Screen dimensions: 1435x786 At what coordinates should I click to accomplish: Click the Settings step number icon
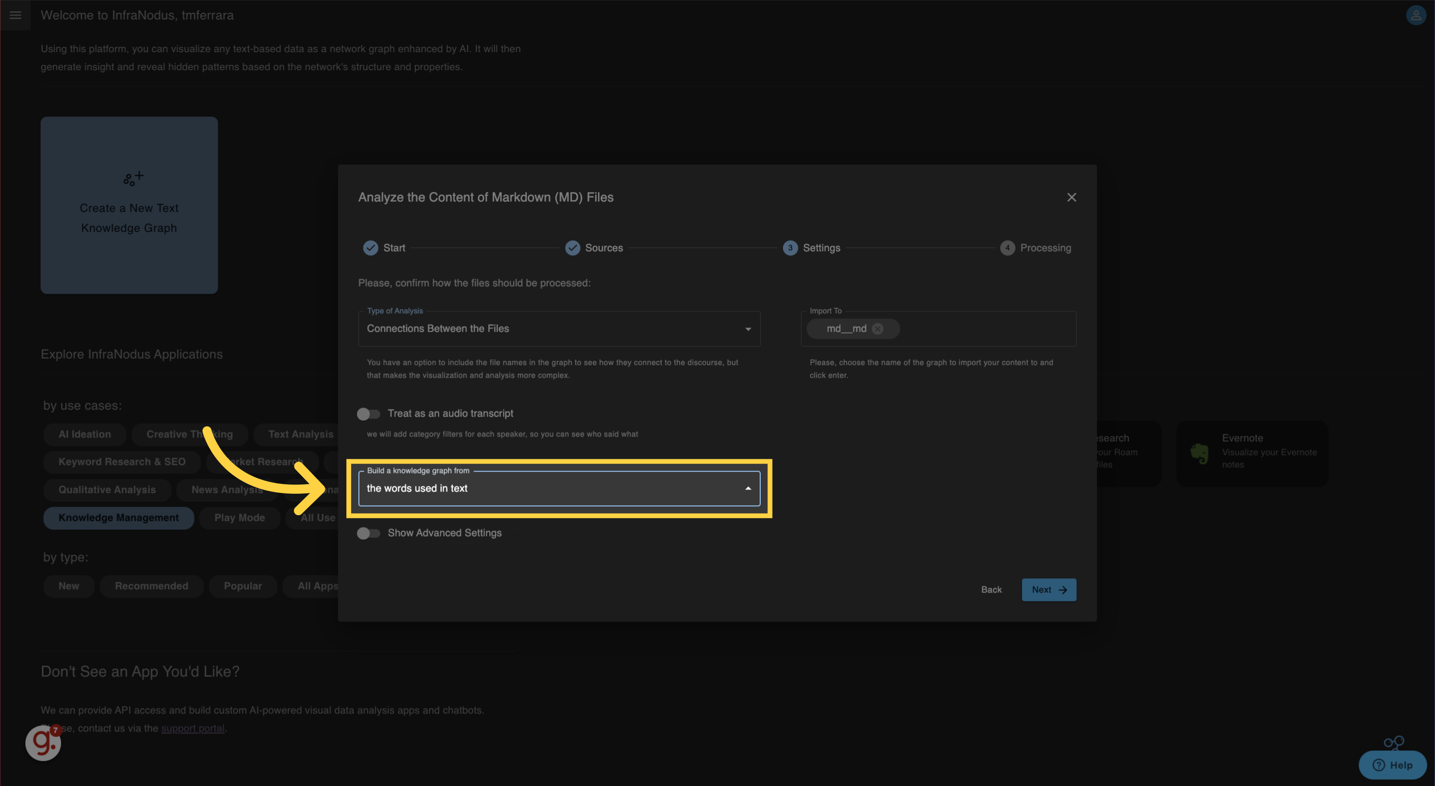point(790,248)
